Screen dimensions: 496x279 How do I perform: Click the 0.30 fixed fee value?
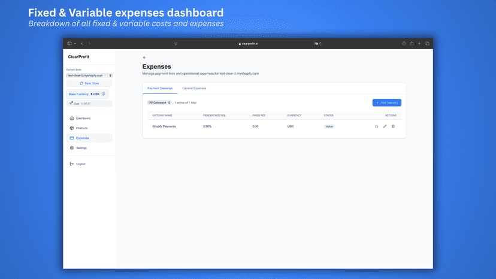pos(255,126)
